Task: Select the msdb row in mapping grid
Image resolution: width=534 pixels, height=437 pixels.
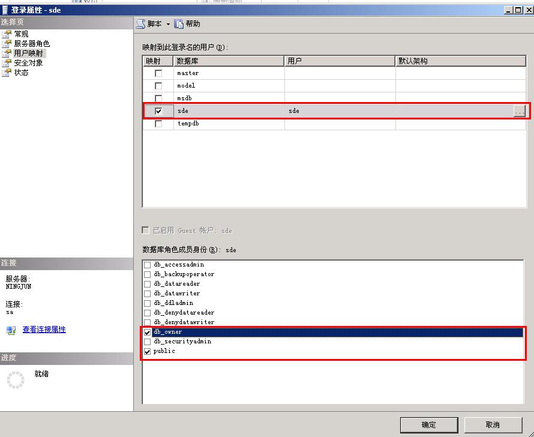Action: [210, 98]
